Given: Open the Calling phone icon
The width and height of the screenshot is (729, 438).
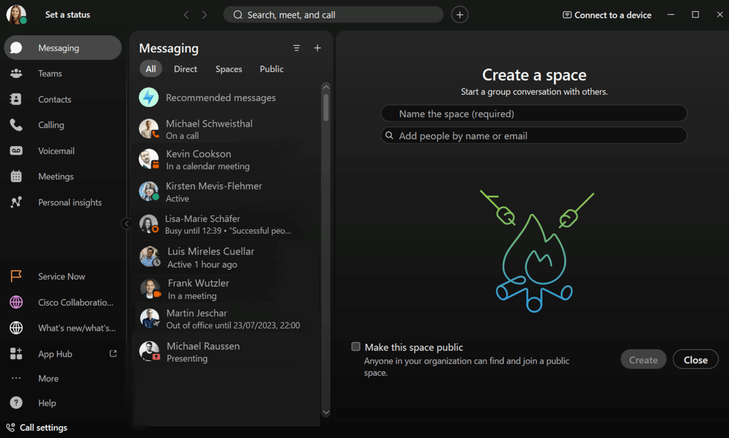Looking at the screenshot, I should (x=16, y=125).
